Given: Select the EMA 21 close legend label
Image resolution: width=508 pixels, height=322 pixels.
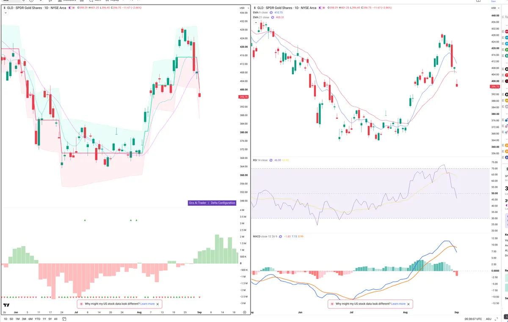Looking at the screenshot, I should (261, 17).
